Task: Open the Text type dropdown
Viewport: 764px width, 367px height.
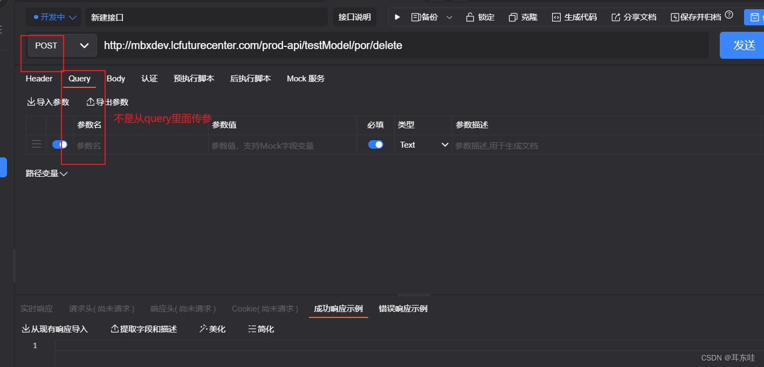Action: point(423,144)
